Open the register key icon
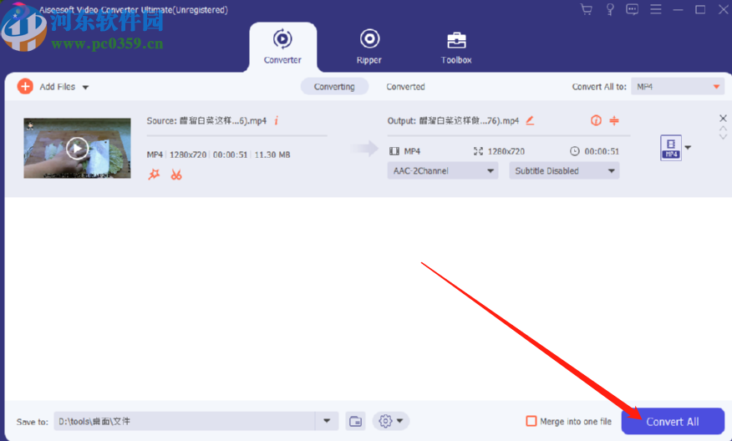Image resolution: width=732 pixels, height=441 pixels. pos(610,9)
